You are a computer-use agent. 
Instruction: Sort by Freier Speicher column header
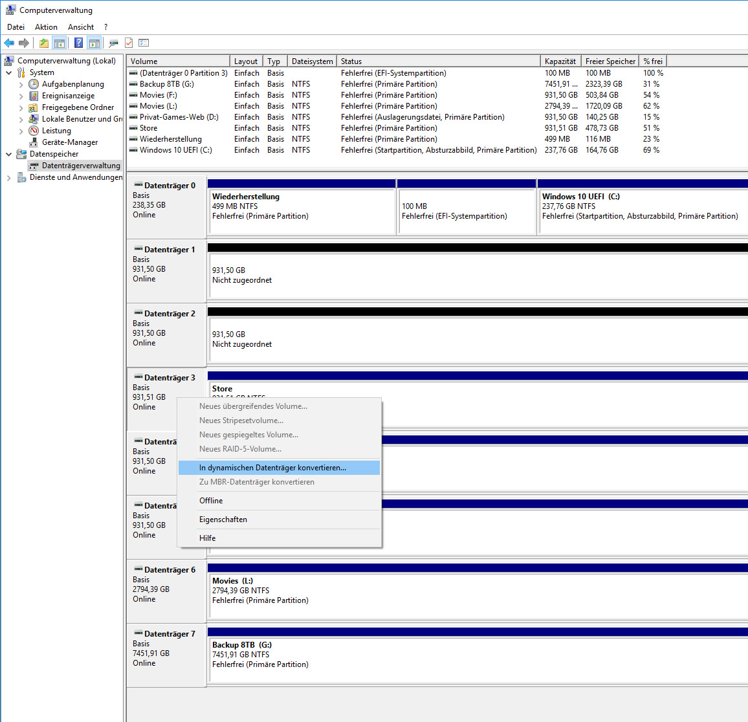point(610,61)
